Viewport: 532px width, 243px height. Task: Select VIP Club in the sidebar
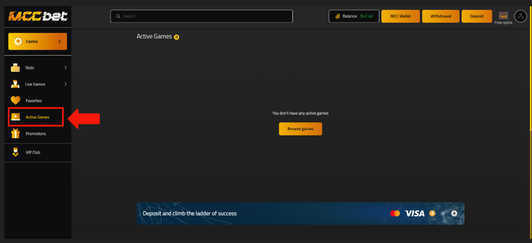32,152
